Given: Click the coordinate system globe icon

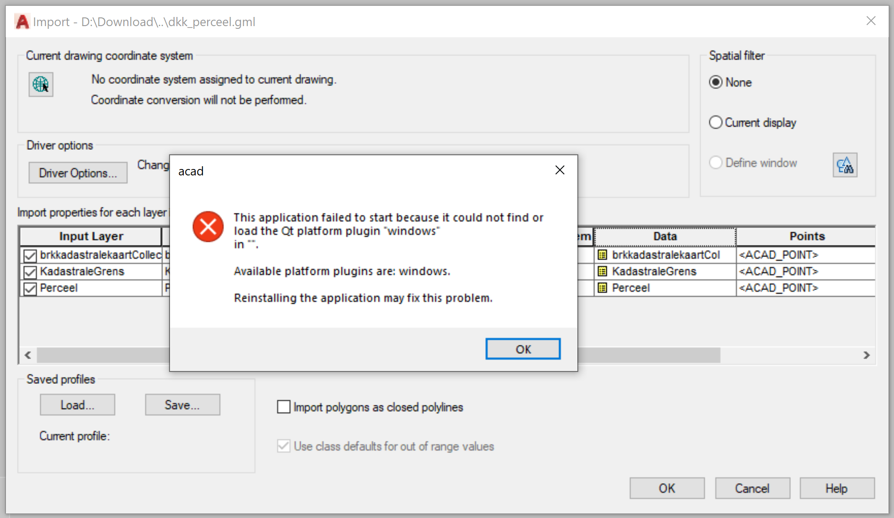Looking at the screenshot, I should point(41,84).
